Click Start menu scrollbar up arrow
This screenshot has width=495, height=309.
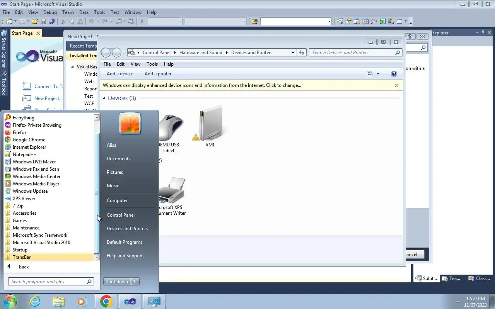[x=97, y=117]
